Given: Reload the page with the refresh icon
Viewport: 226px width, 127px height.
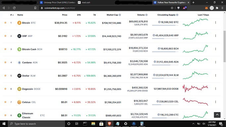Looking at the screenshot, I should pos(14,8).
